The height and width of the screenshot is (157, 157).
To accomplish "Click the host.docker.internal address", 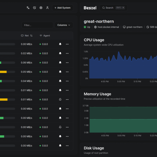I will 108,27.
